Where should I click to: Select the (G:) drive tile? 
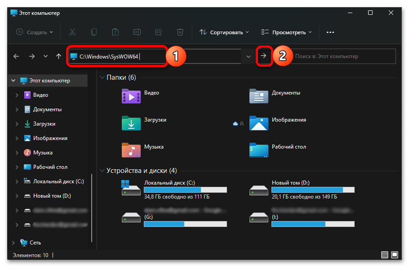(x=174, y=217)
